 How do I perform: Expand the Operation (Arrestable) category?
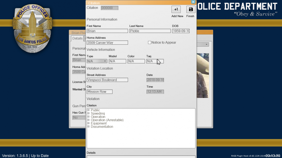[89, 120]
